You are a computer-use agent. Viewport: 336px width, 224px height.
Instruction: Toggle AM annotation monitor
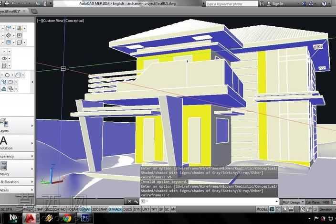pyautogui.click(x=173, y=209)
